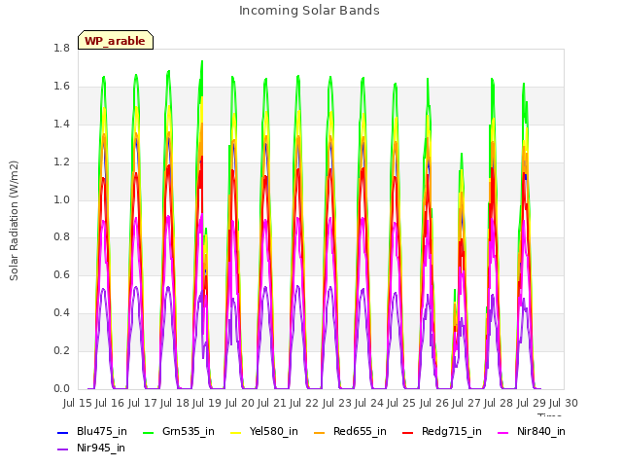Click the 0.8 y-axis tick label
This screenshot has width=622, height=467.
point(61,237)
